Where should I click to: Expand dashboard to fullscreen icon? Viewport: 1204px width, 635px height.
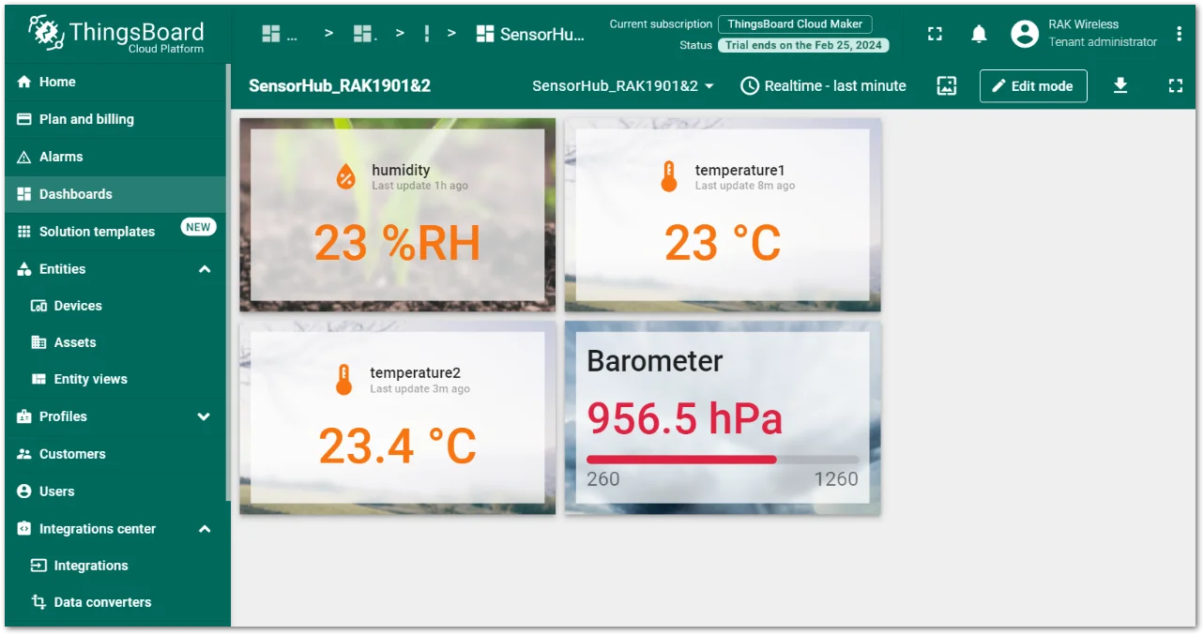coord(1176,85)
